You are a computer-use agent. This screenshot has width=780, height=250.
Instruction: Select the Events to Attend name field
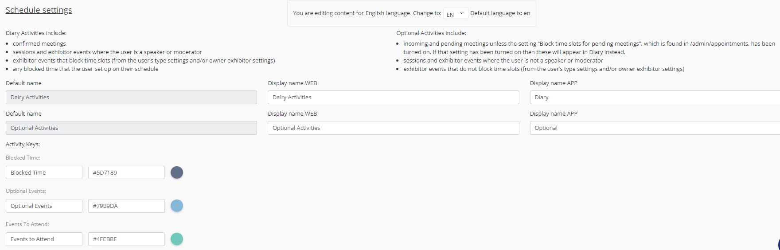point(44,239)
